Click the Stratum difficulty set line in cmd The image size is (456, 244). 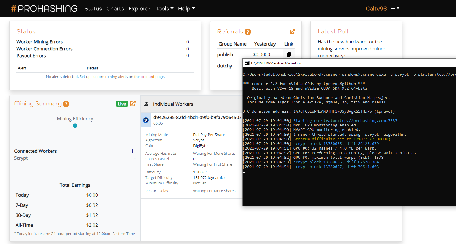click(317, 139)
